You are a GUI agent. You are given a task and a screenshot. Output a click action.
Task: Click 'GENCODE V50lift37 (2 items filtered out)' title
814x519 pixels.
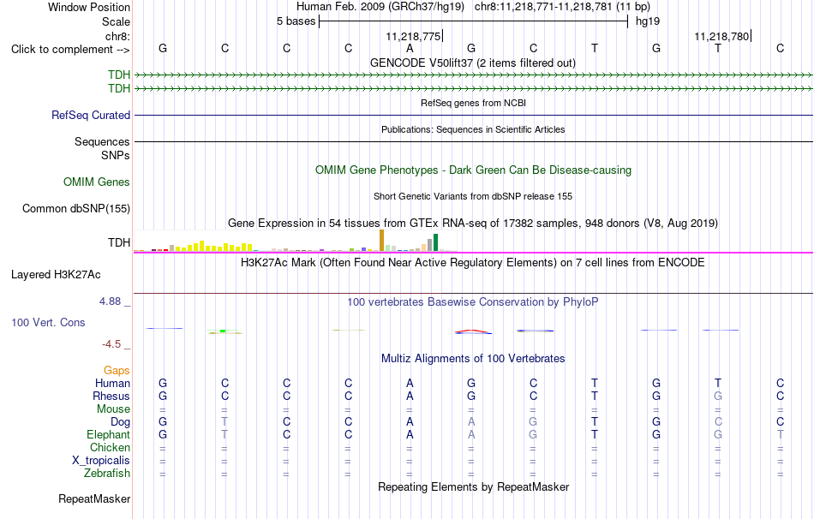pos(473,63)
